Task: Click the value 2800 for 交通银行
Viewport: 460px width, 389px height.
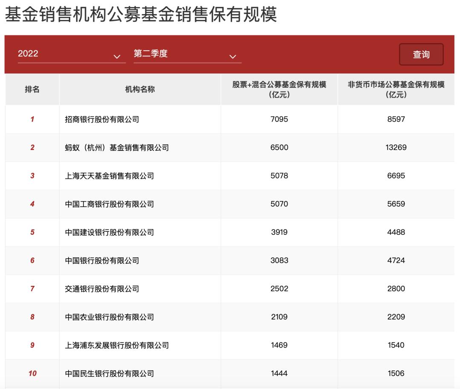Action: tap(396, 288)
